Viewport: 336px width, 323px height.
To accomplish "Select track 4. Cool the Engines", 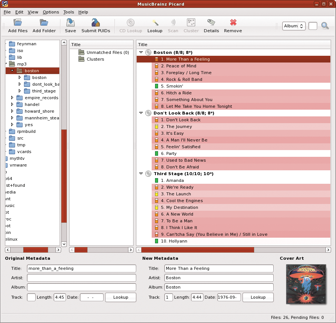I will click(x=241, y=201).
